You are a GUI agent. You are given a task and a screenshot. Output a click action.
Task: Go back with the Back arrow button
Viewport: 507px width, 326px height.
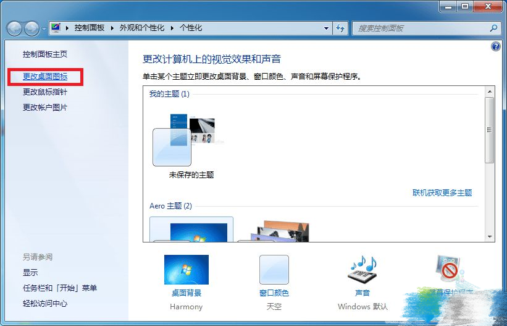[x=15, y=28]
